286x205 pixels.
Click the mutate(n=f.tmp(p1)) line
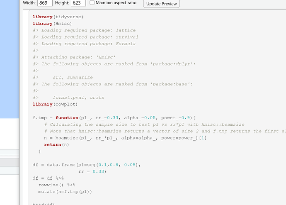pyautogui.click(x=65, y=192)
